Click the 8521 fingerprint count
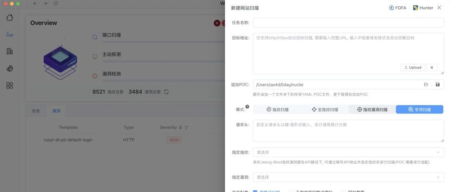The width and height of the screenshot is (450, 192). click(x=98, y=92)
